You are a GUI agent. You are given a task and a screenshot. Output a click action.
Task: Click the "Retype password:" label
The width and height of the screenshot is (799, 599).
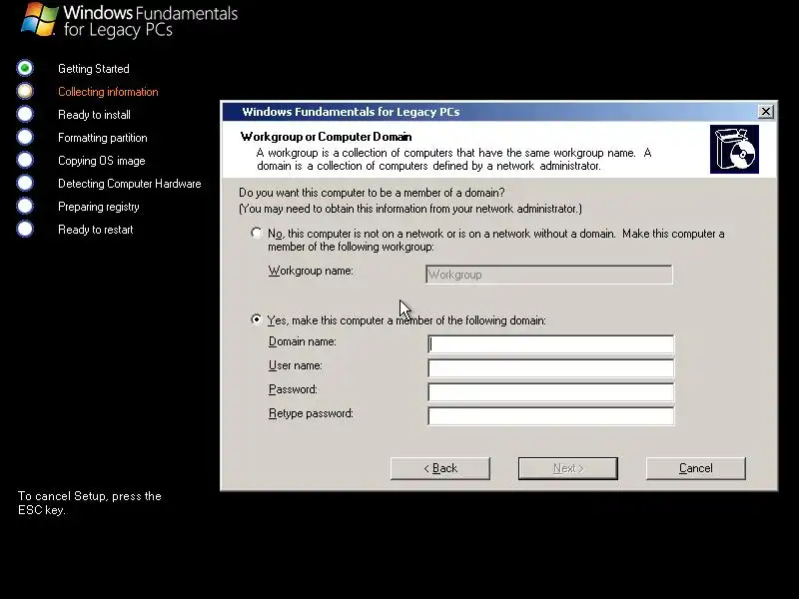click(x=311, y=413)
